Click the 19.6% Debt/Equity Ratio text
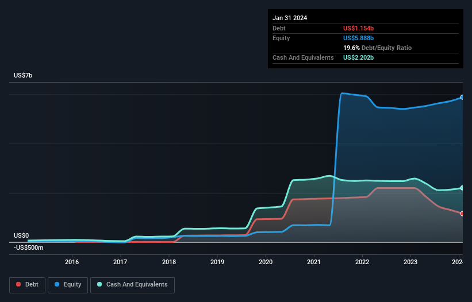The height and width of the screenshot is (302, 472). tap(377, 48)
